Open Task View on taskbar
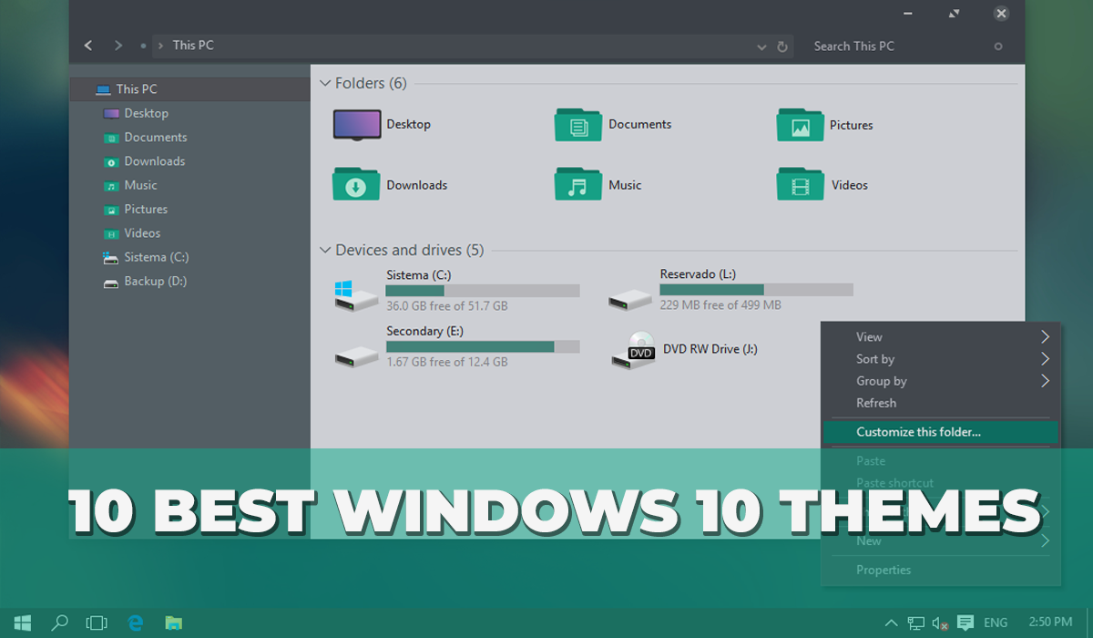The height and width of the screenshot is (638, 1093). click(x=97, y=623)
